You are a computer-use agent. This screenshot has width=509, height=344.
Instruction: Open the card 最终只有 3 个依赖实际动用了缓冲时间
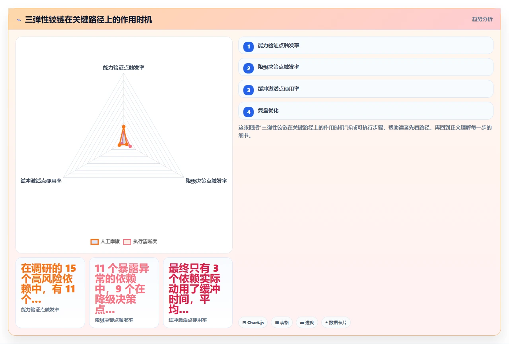(198, 293)
